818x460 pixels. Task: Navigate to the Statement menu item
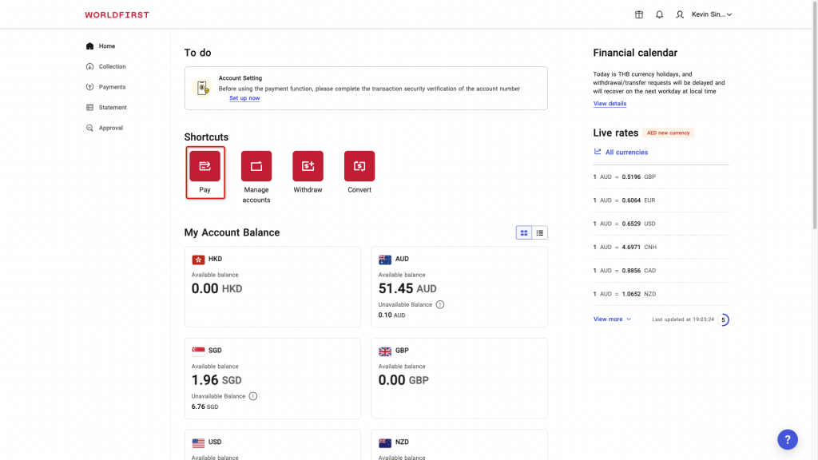pyautogui.click(x=110, y=107)
